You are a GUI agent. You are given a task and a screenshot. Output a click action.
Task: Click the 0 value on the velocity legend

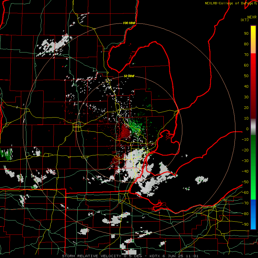pos(247,129)
